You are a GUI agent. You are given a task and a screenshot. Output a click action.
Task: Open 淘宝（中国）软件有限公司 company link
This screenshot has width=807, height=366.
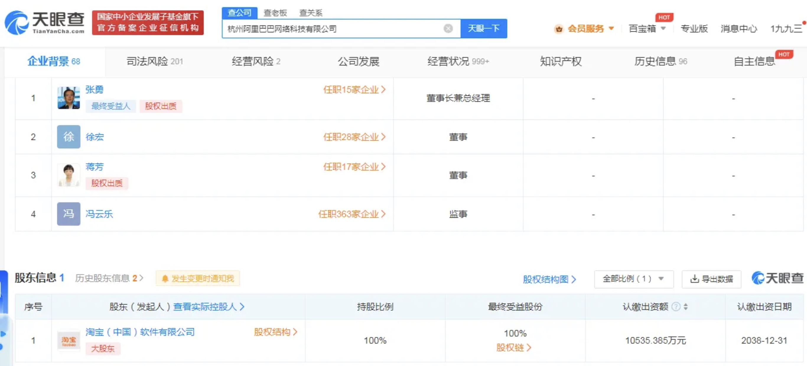[140, 332]
